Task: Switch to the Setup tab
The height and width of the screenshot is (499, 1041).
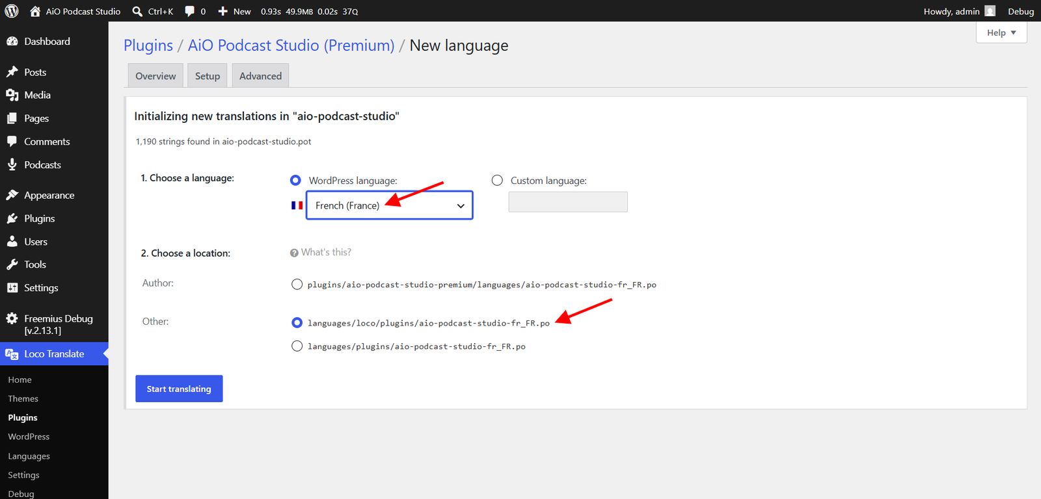Action: pyautogui.click(x=208, y=75)
